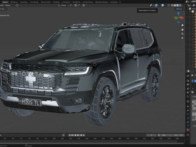Toggle the Use Preview Range clock button

point(159,135)
